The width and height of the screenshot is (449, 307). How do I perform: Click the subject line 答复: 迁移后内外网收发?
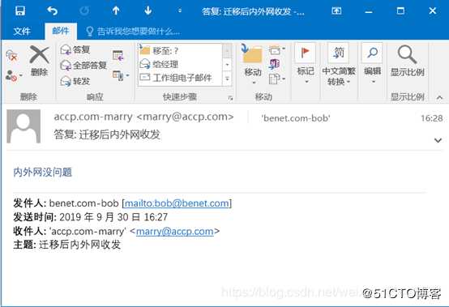click(107, 134)
